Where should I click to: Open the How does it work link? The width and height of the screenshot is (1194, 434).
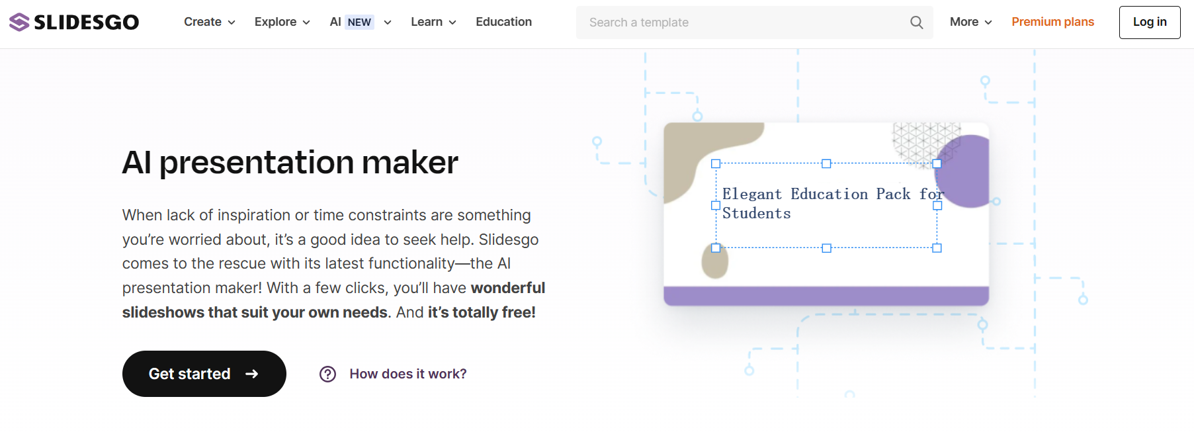[x=407, y=374]
